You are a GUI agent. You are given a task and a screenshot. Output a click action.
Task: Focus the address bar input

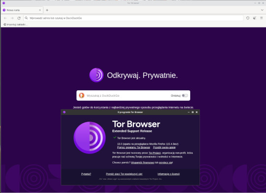[x=133, y=18]
